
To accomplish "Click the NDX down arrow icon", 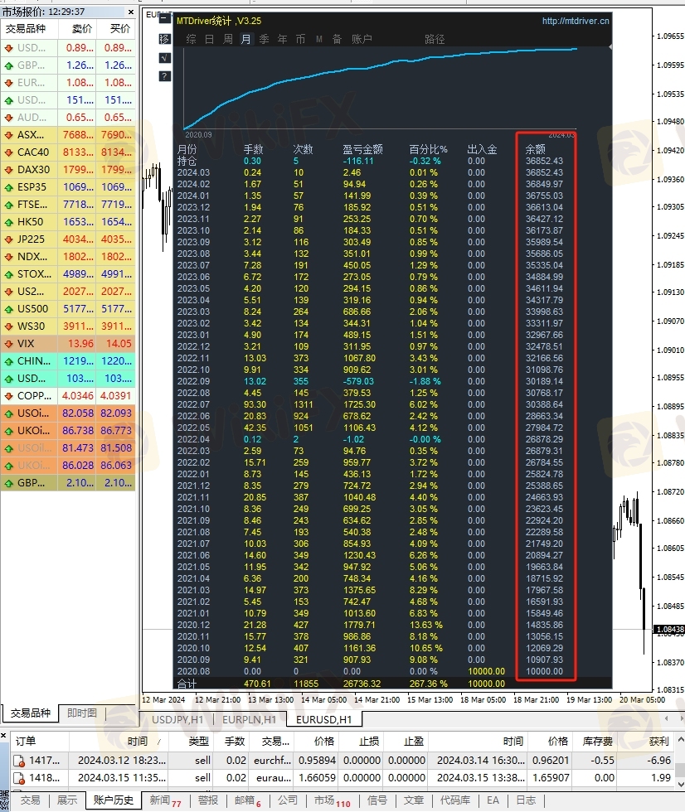I will click(9, 257).
